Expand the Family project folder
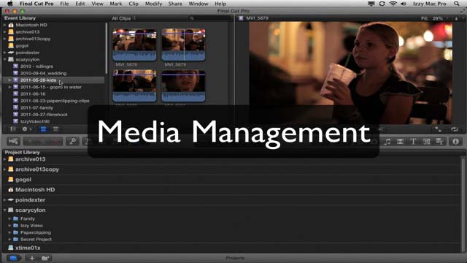 (9, 218)
